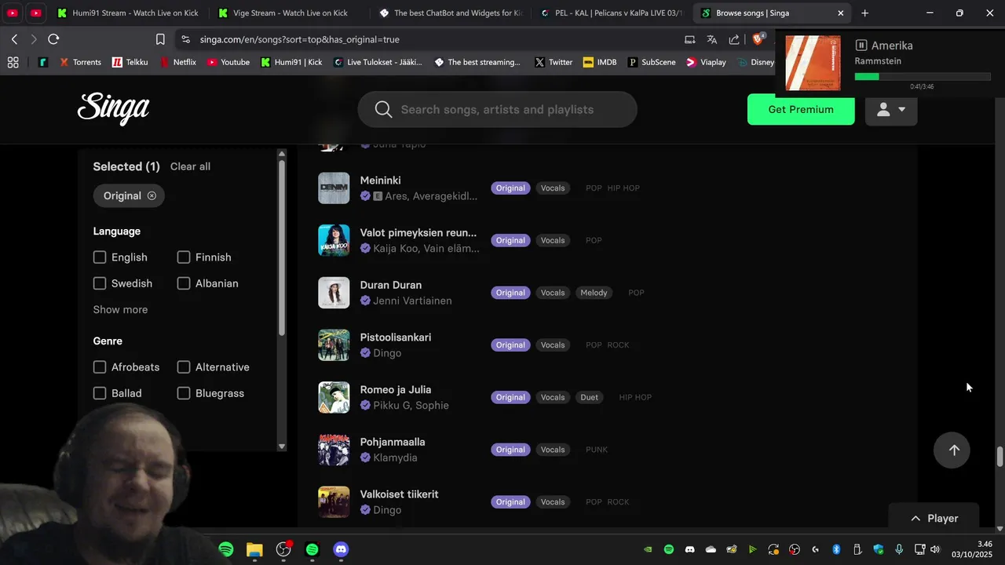
Task: Bookmark this page icon
Action: pos(160,39)
